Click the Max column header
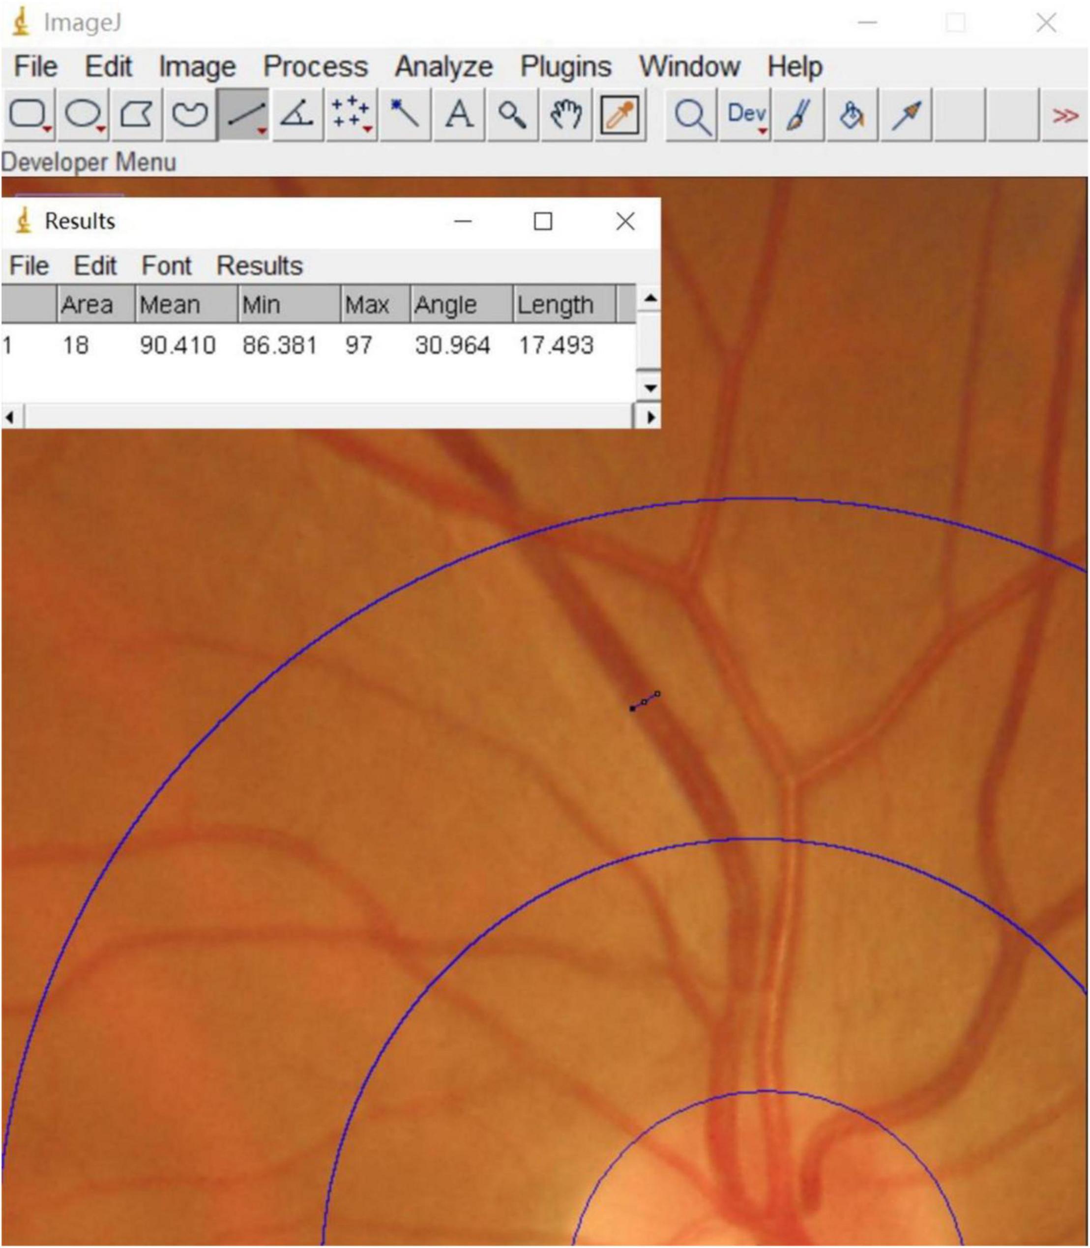 tap(375, 304)
